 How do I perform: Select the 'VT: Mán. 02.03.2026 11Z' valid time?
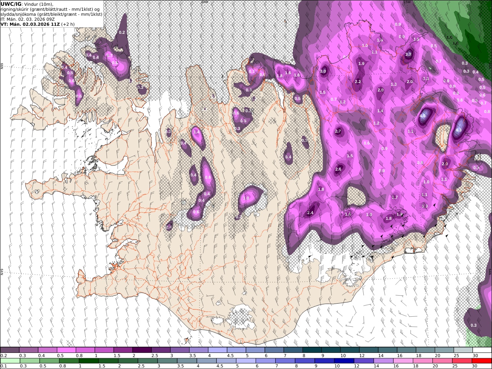(30, 24)
